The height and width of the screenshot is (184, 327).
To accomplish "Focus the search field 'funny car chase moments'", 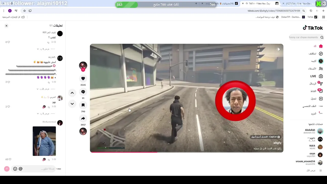I will pos(303,37).
